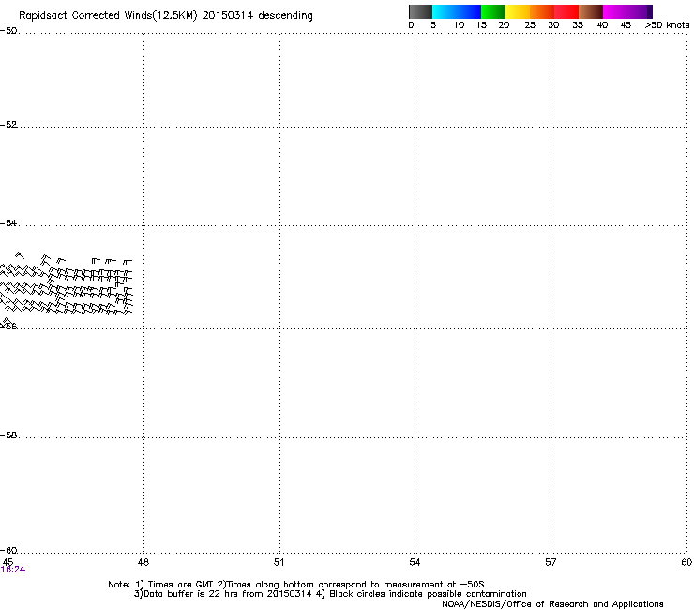The image size is (694, 610).
Task: Click the longitude label '54' on the bottom axis
Action: pyautogui.click(x=415, y=562)
